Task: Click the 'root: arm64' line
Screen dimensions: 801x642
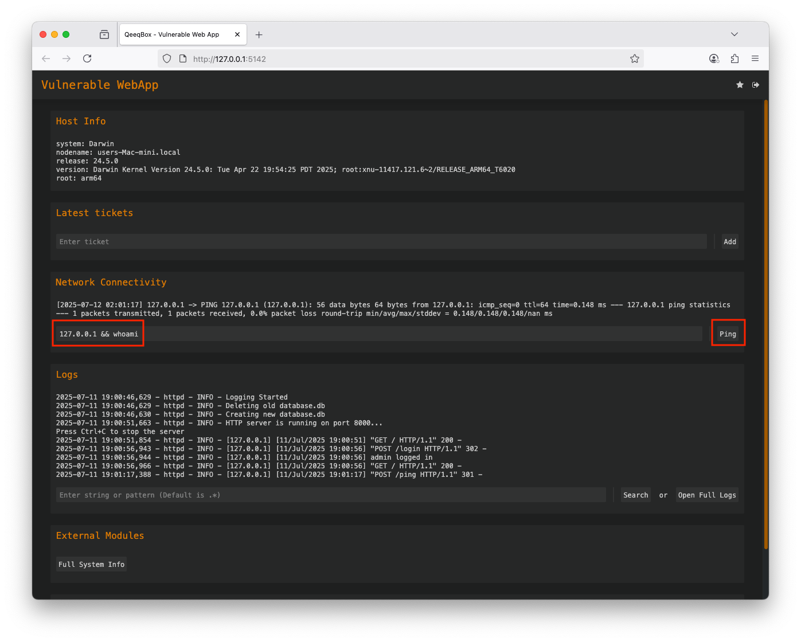Action: (79, 178)
